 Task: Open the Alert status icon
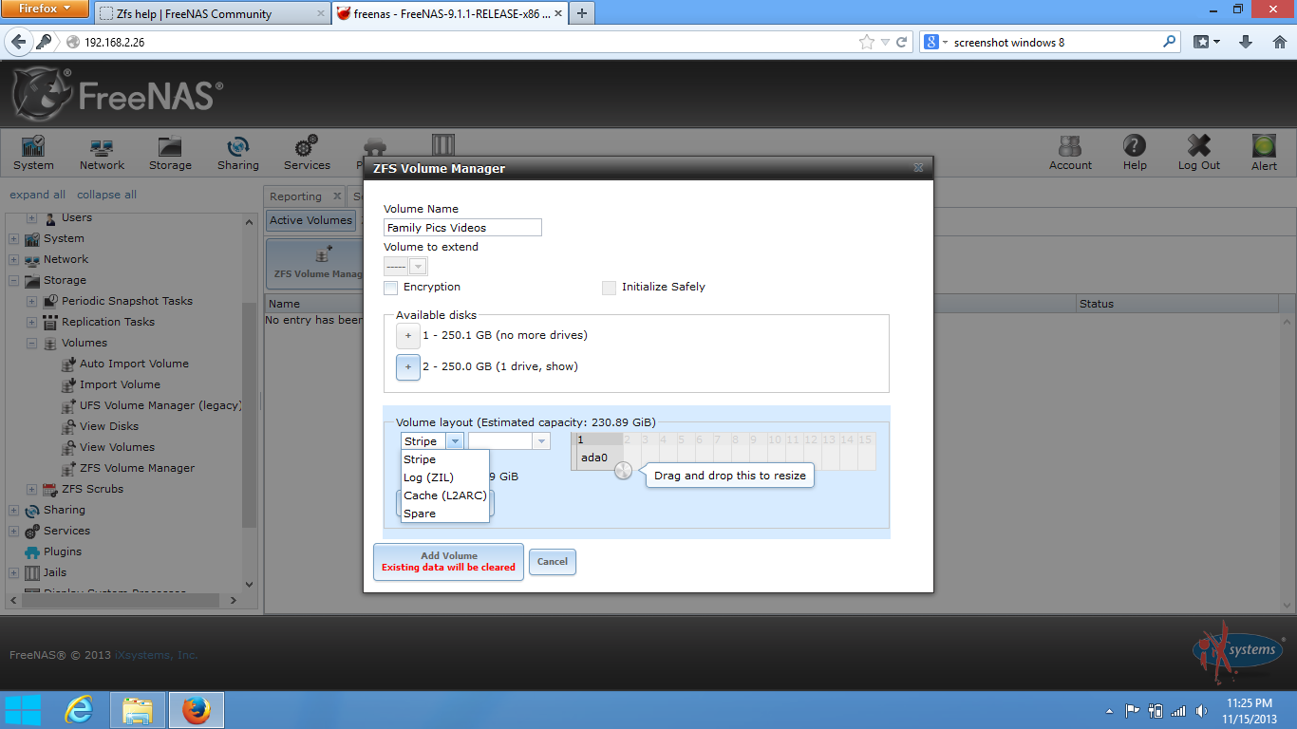point(1264,153)
